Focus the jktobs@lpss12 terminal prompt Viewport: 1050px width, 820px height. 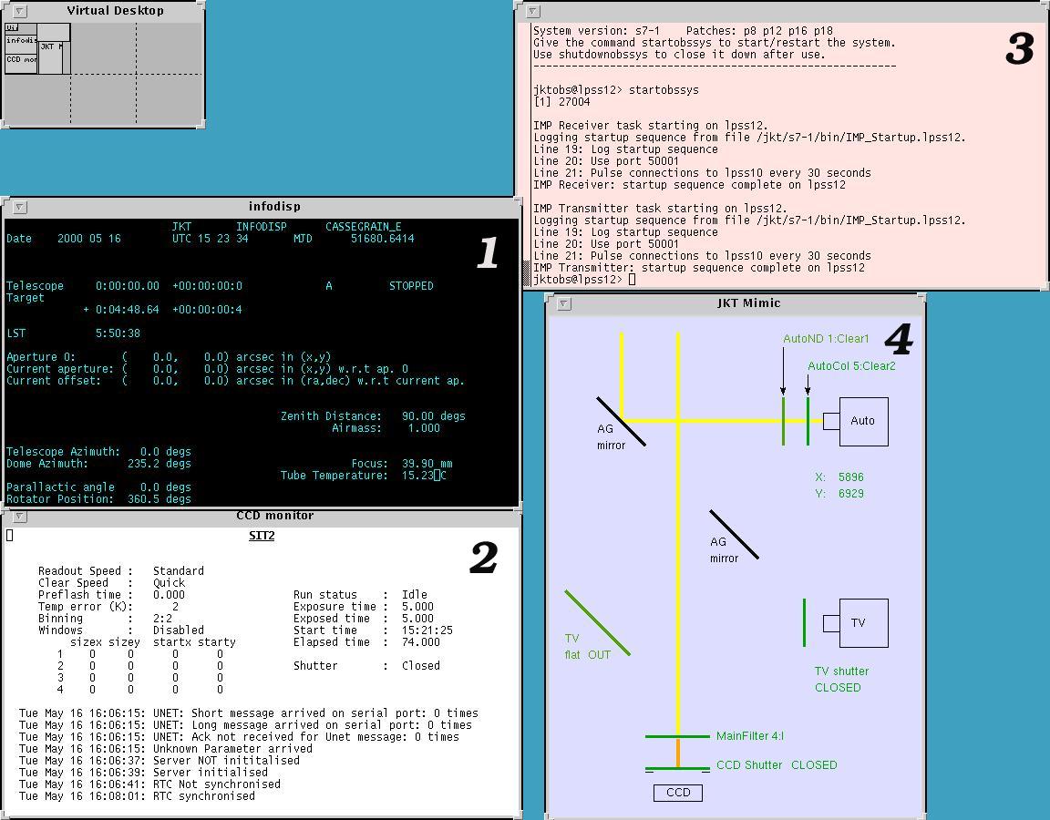(x=632, y=280)
